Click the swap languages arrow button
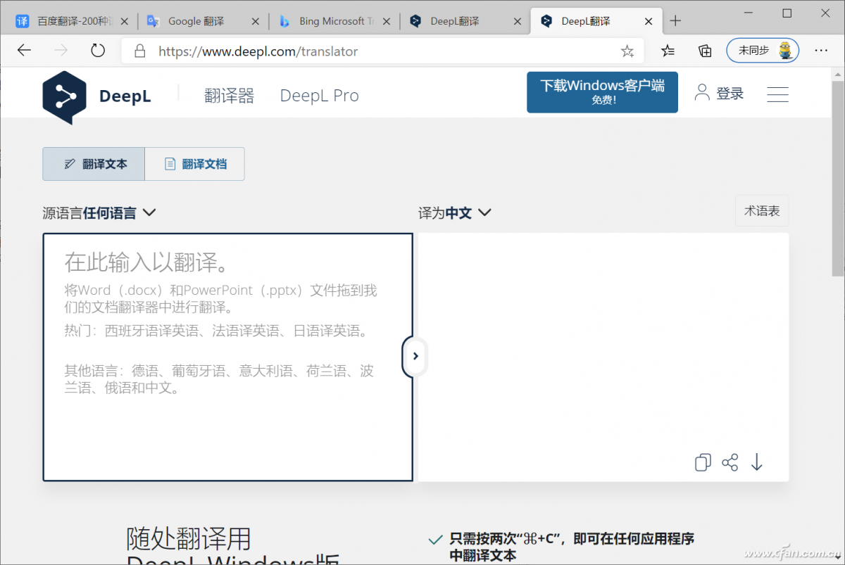845x565 pixels. coord(415,356)
